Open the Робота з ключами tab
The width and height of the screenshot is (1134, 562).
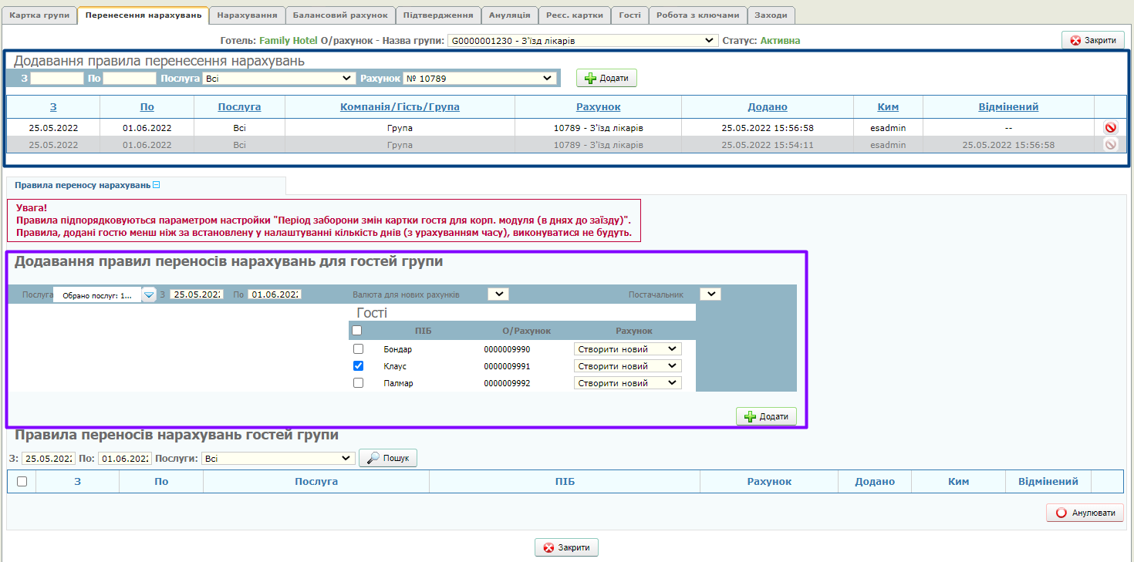coord(697,15)
